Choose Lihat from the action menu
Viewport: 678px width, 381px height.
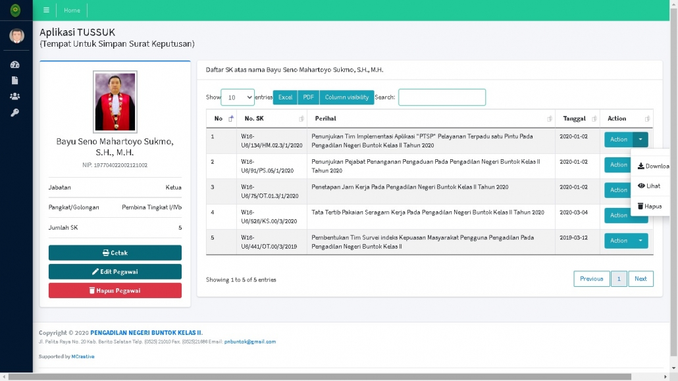coord(649,186)
